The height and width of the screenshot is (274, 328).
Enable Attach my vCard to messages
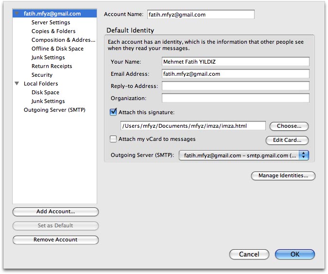[x=113, y=139]
